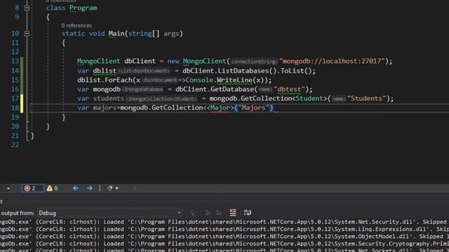Image resolution: width=449 pixels, height=252 pixels.
Task: Click the 'static' keyword on line 10
Action: (x=73, y=34)
